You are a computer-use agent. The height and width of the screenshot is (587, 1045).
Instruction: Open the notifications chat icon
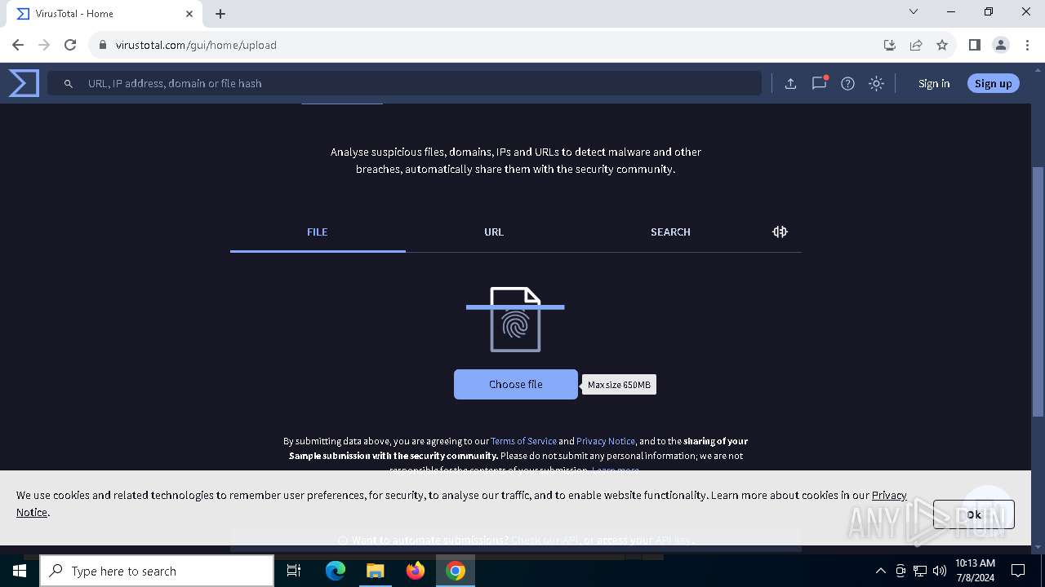click(819, 83)
